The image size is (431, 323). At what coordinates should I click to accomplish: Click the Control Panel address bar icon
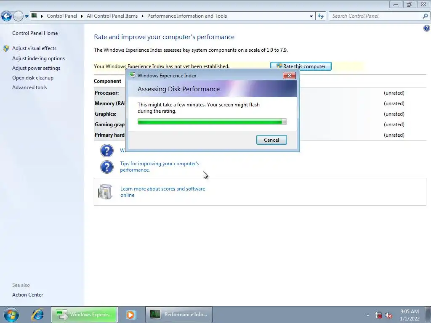(x=35, y=16)
